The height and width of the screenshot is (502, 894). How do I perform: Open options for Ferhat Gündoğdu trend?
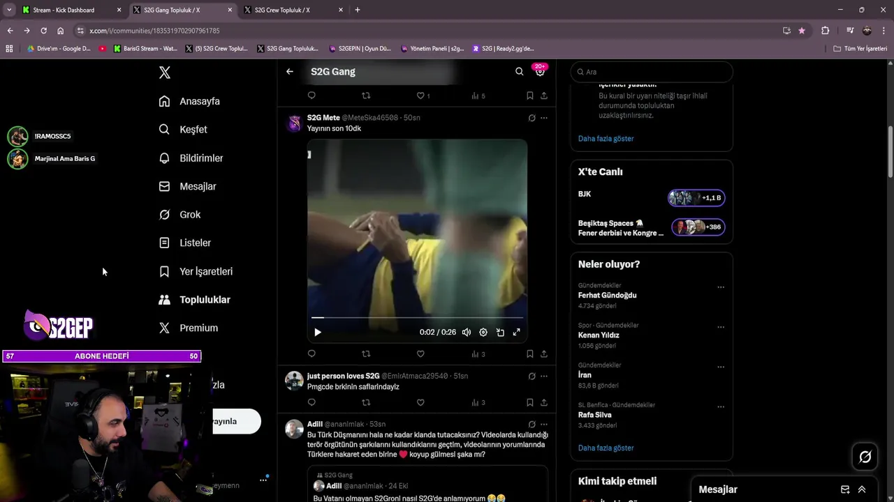point(721,287)
